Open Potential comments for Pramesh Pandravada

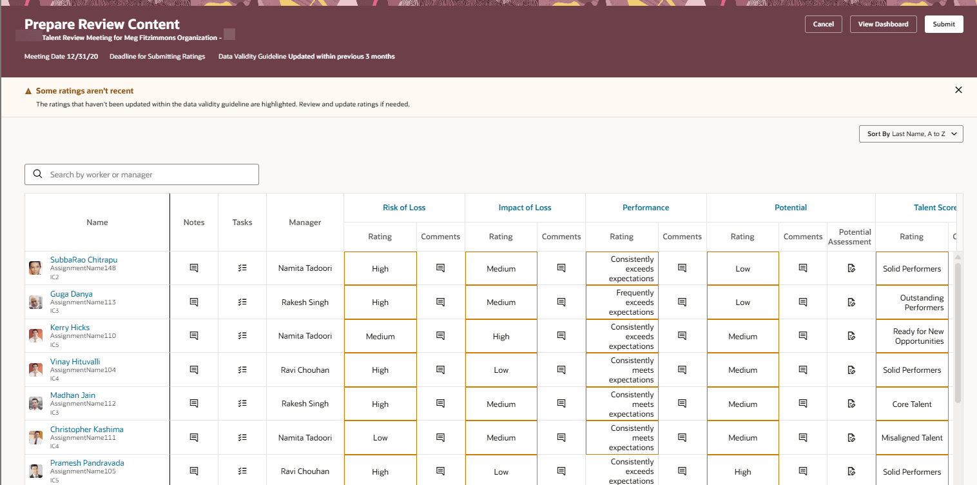point(802,471)
